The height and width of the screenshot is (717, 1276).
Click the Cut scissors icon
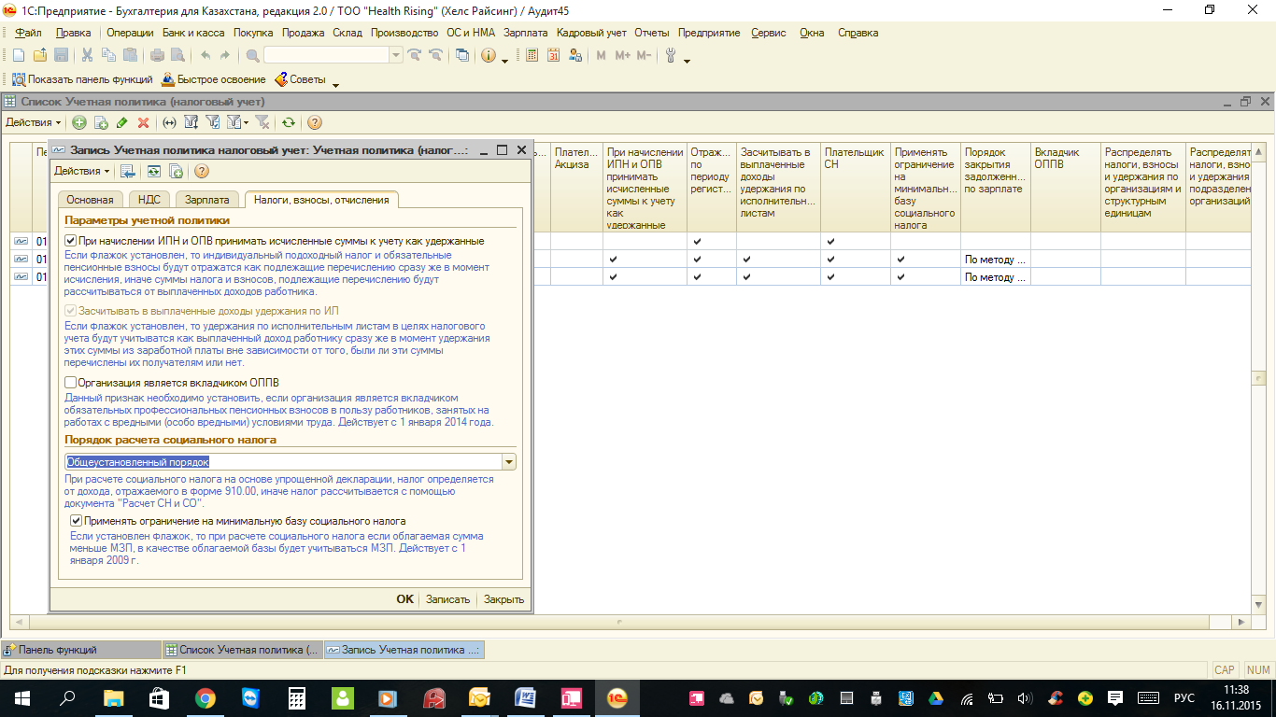pyautogui.click(x=87, y=55)
